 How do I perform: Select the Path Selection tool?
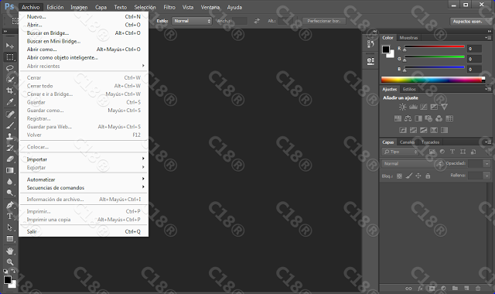(9, 227)
